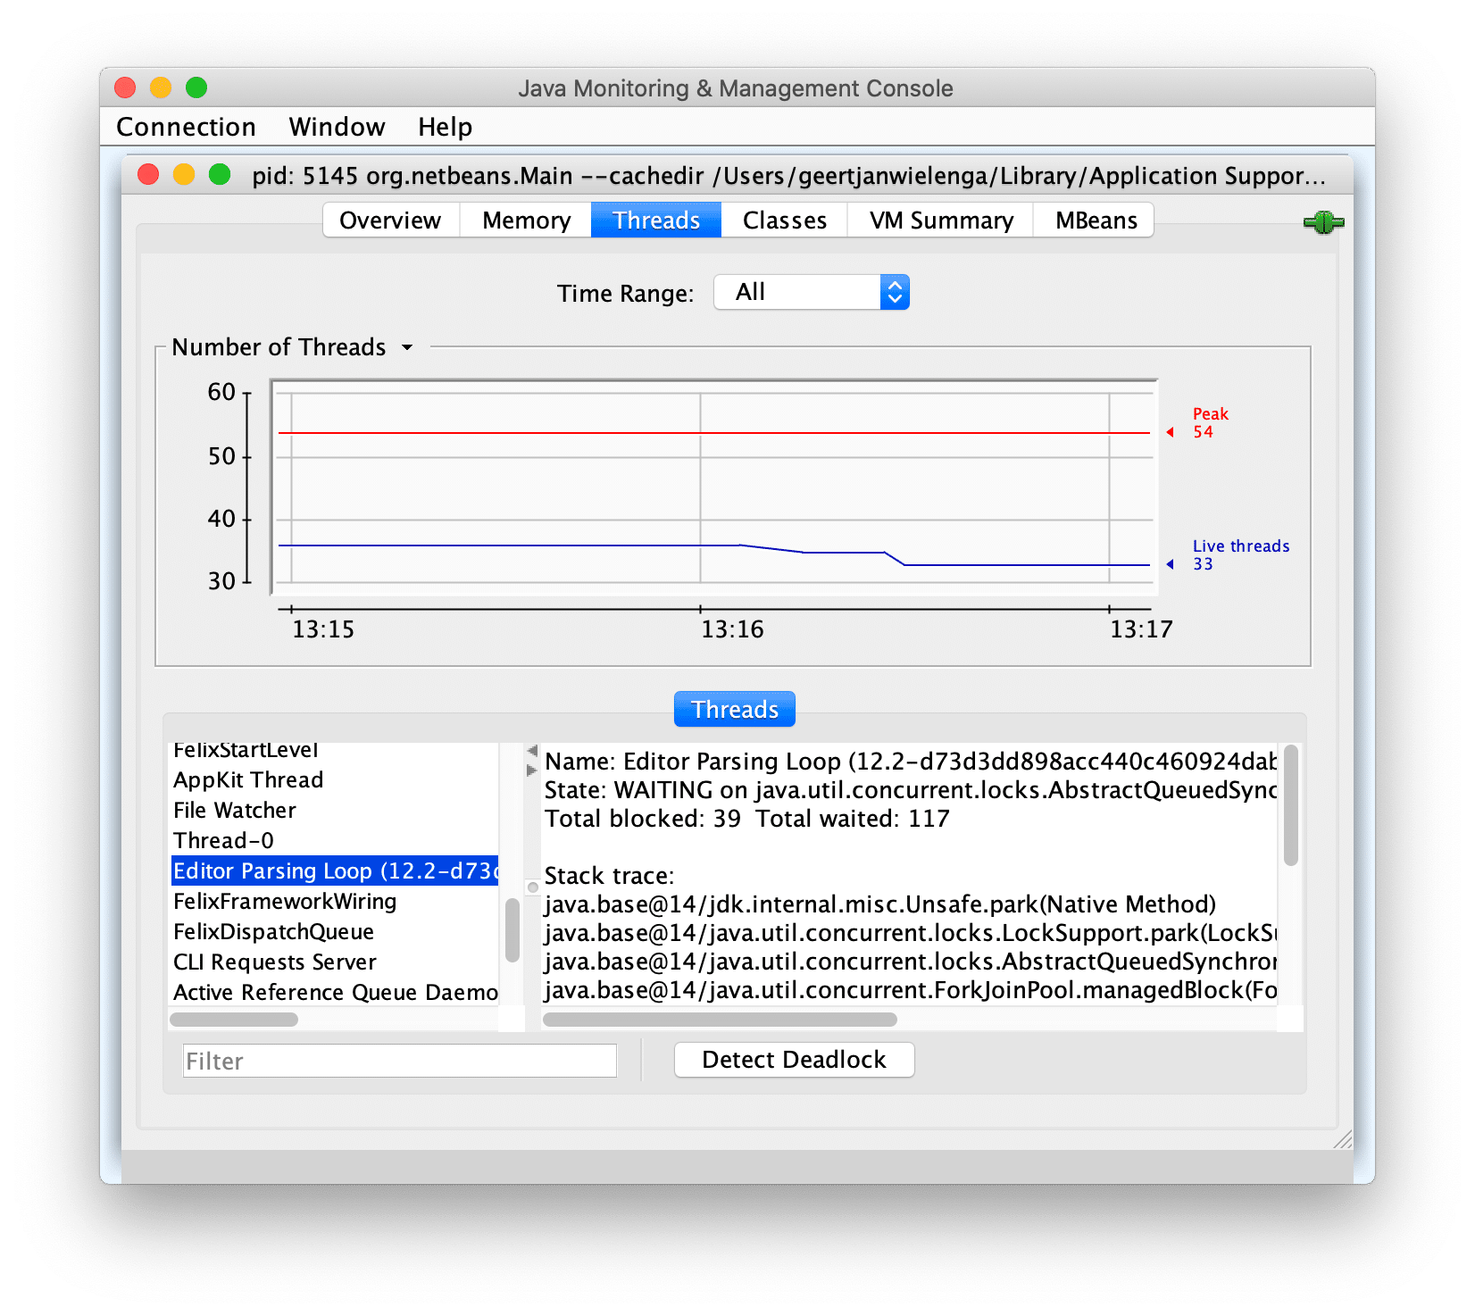This screenshot has width=1475, height=1316.
Task: Expand thread list using right divider arrow
Action: (532, 770)
